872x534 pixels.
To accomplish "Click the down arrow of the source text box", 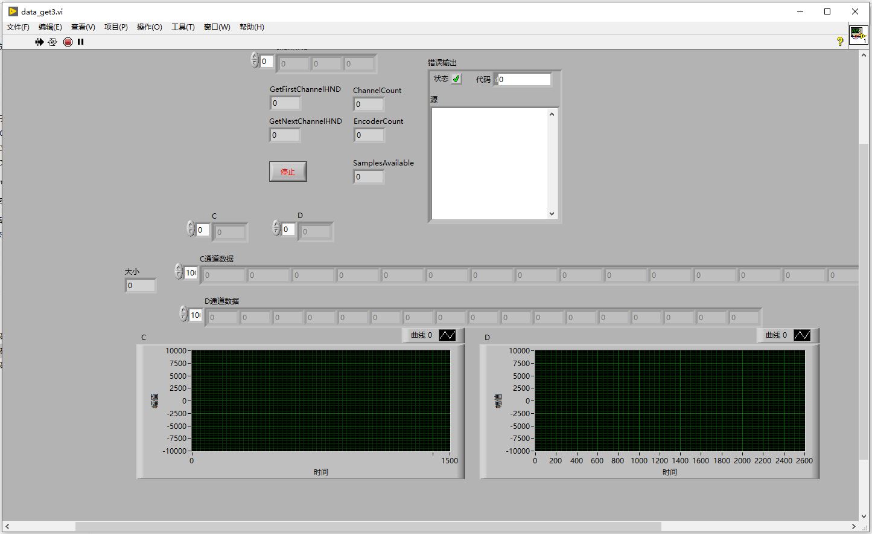I will coord(552,214).
